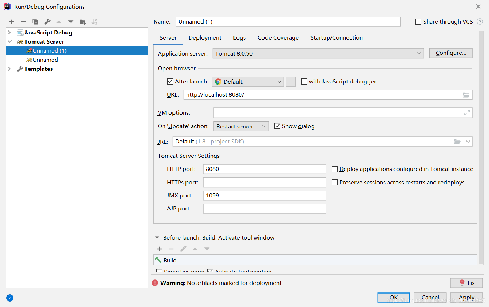
Task: Toggle the Show dialog checkbox
Action: (277, 126)
